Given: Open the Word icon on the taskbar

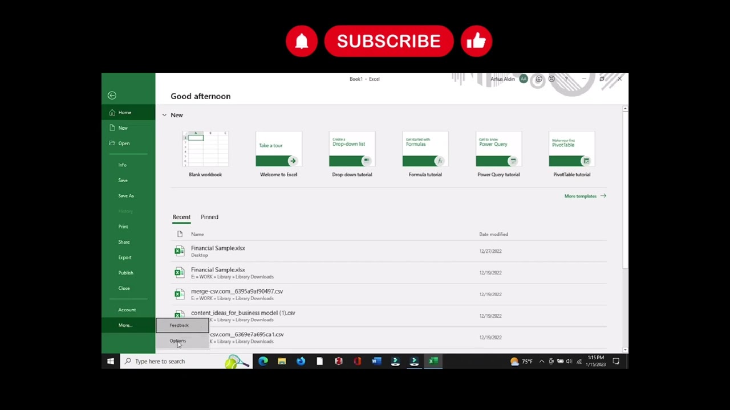Looking at the screenshot, I should coord(376,361).
